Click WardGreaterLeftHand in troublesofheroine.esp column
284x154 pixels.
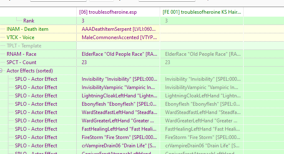pyautogui.click(x=118, y=121)
